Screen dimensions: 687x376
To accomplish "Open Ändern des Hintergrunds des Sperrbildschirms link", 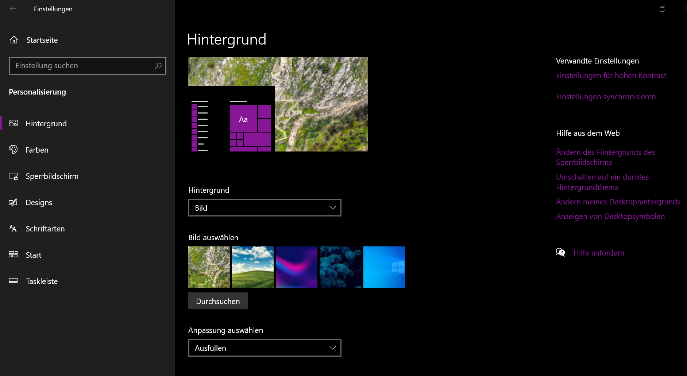I will [x=606, y=157].
